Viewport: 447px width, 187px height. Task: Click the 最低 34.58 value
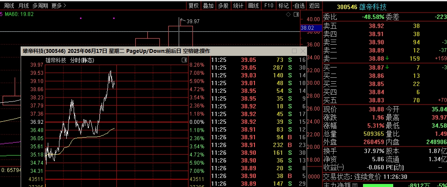[440, 126]
